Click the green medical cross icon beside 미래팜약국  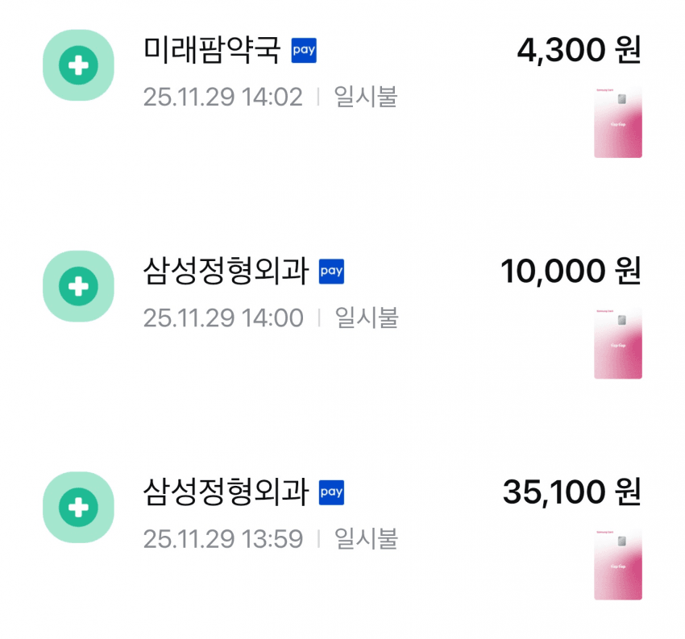78,65
